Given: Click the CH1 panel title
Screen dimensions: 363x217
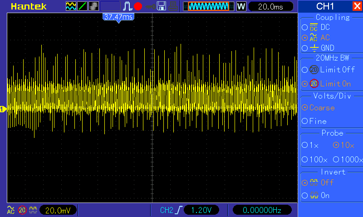Looking at the screenshot, I should pos(325,6).
